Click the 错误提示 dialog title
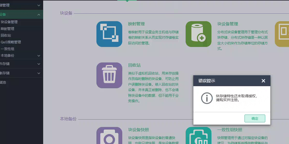 [x=207, y=81]
